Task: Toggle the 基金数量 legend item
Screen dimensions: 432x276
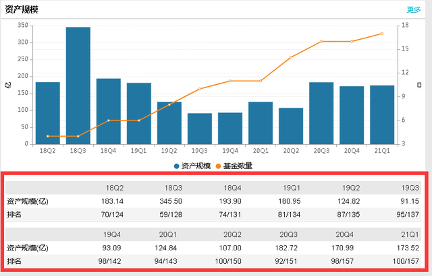Action: click(234, 166)
